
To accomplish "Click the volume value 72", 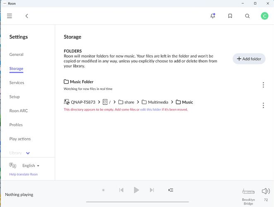I will coord(266,200).
